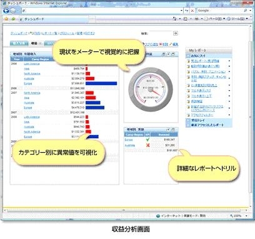Click the Favorites star icon
Screen dimensions: 255x239
(x=6, y=19)
